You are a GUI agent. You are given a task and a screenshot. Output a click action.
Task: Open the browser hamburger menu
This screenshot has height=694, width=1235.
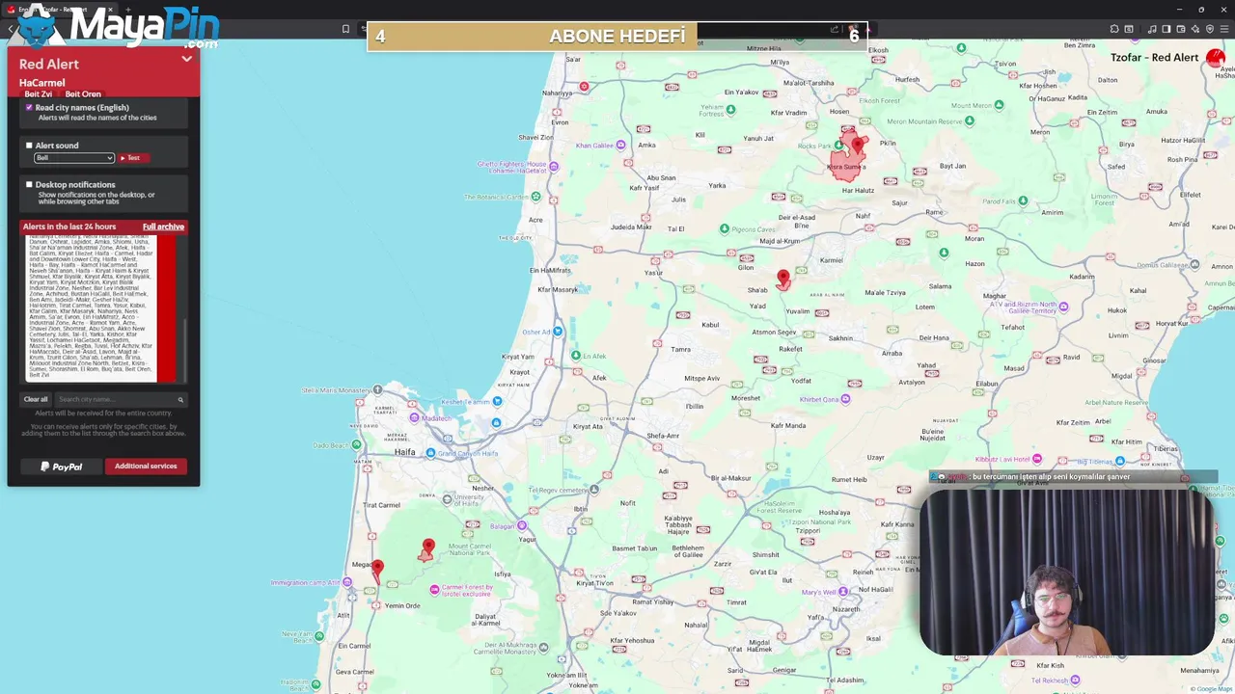click(x=1225, y=29)
